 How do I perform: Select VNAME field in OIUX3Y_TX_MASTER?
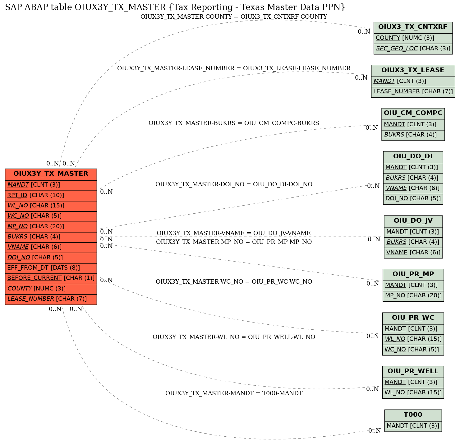coord(51,247)
